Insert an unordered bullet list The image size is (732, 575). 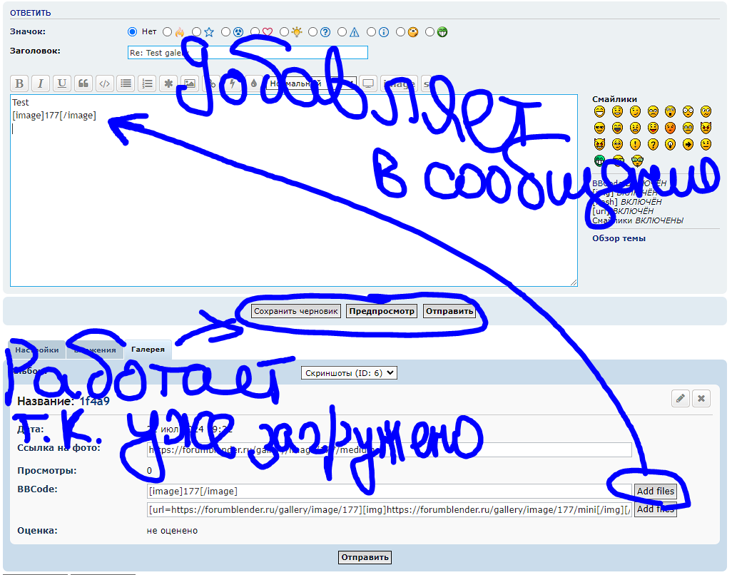(x=126, y=83)
